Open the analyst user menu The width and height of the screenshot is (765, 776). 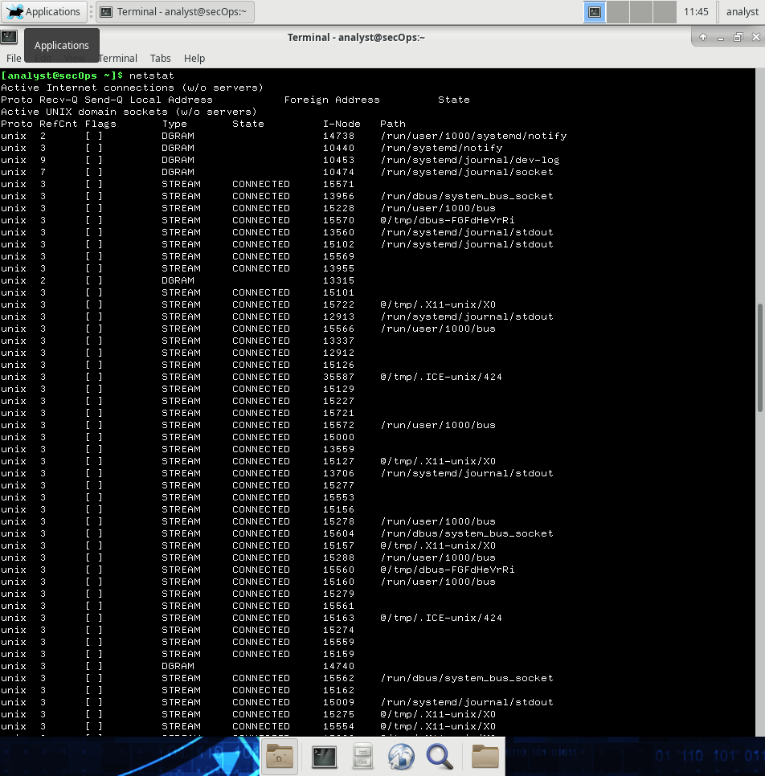[x=742, y=11]
